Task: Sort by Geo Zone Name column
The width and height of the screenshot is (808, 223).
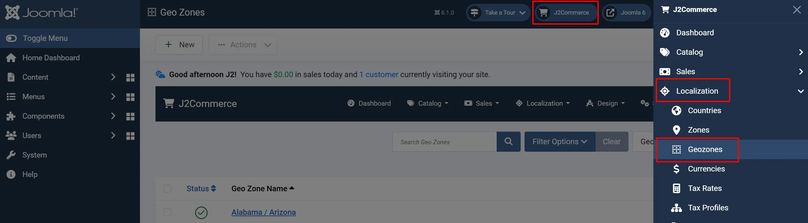Action: click(x=263, y=189)
